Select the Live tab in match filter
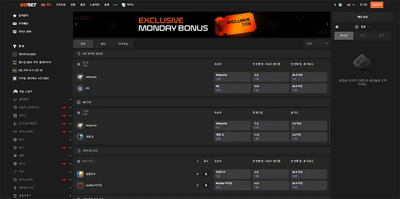The image size is (400, 199). tap(103, 44)
